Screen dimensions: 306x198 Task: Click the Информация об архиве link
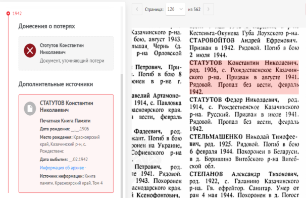63,168
